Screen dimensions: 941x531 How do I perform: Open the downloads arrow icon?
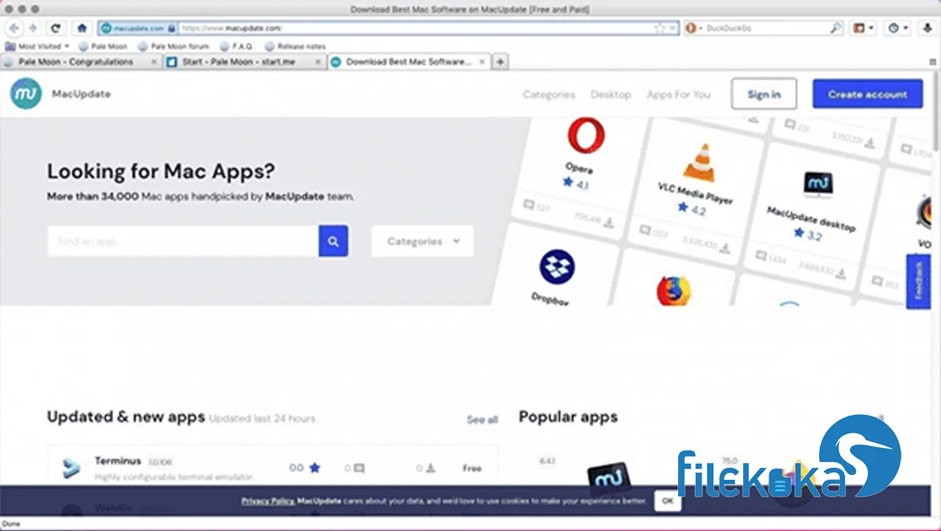[x=928, y=28]
